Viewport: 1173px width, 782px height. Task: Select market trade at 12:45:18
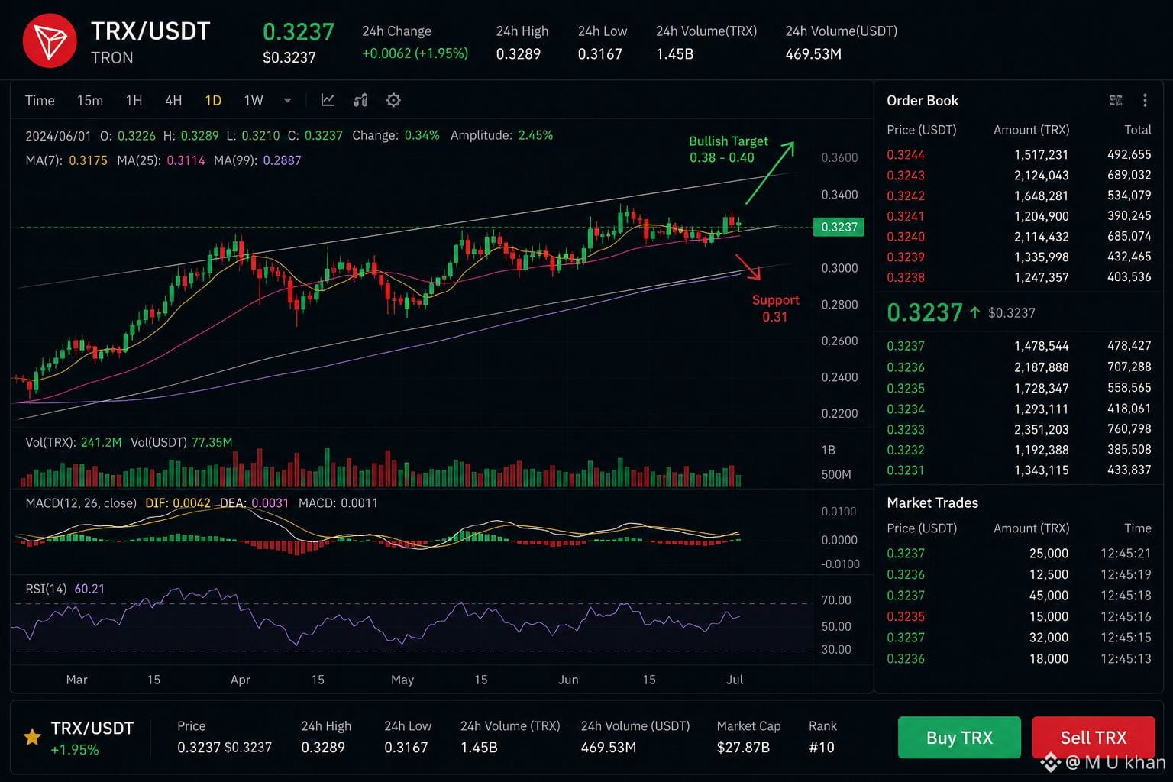1019,596
